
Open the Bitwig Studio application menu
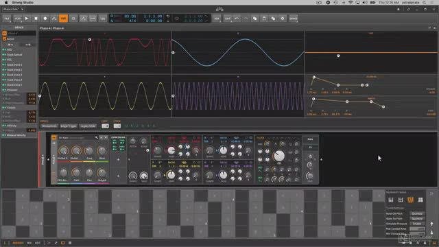[x=23, y=2]
